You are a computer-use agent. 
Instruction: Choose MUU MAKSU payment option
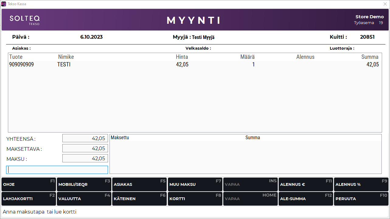click(x=195, y=184)
